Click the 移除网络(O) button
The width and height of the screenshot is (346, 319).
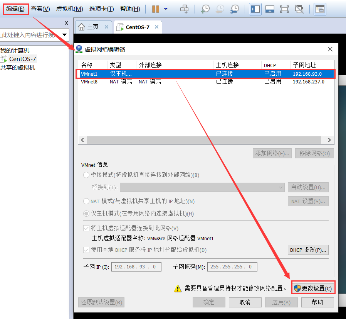314,153
